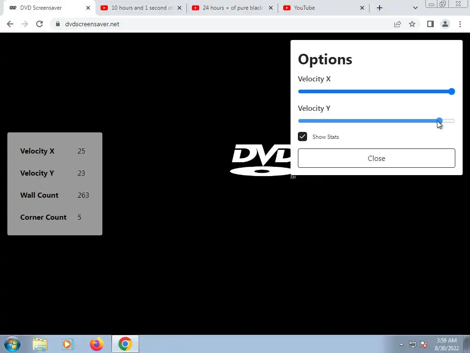Open Windows Explorer from taskbar
The width and height of the screenshot is (470, 353).
click(x=40, y=344)
